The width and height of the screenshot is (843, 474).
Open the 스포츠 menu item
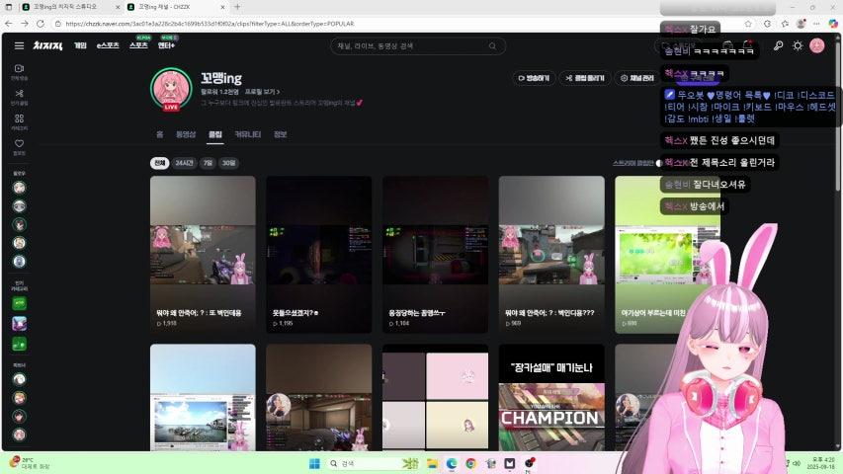click(x=138, y=45)
